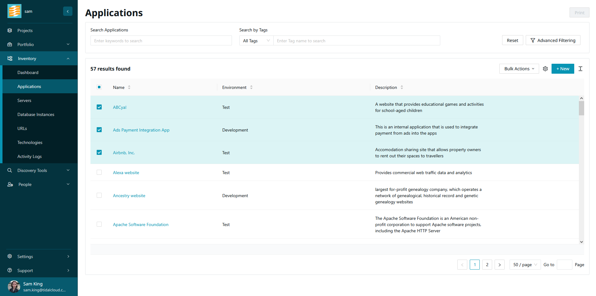Click the Advanced Filtering button
Screen dimensions: 596x296
pyautogui.click(x=553, y=40)
